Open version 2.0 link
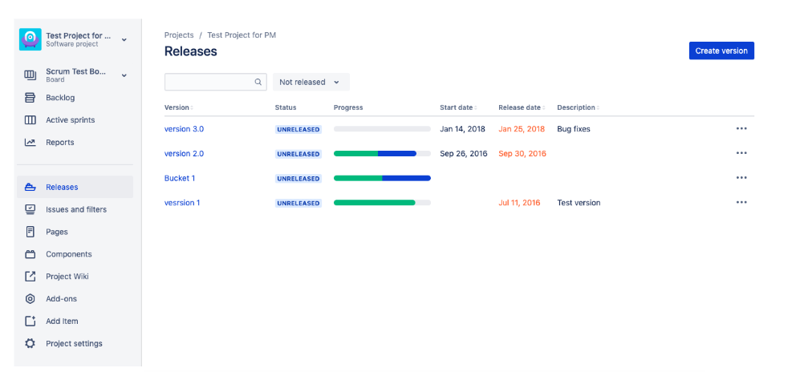804x372 pixels. pyautogui.click(x=184, y=154)
